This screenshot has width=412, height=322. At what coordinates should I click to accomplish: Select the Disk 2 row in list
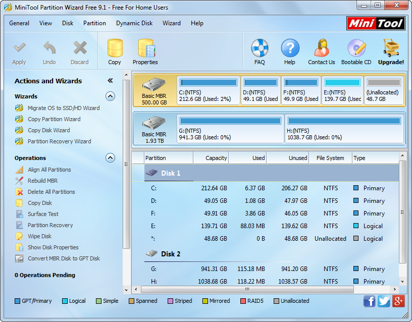pyautogui.click(x=266, y=254)
